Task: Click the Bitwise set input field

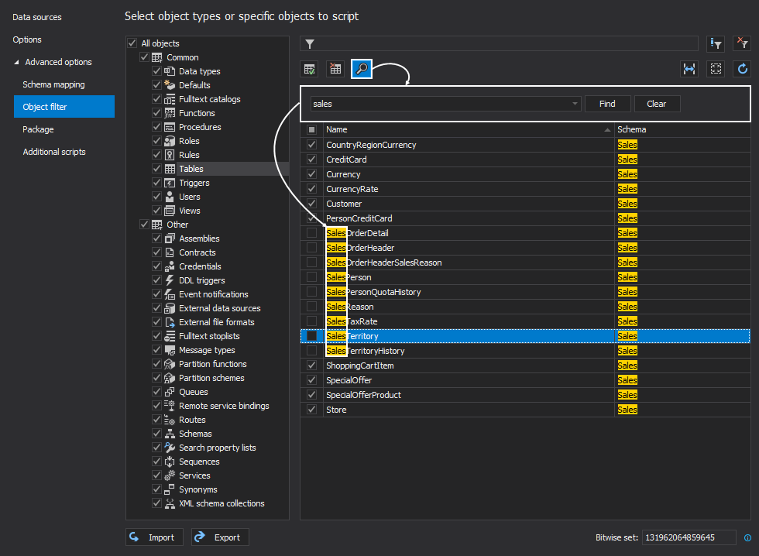Action: coord(689,537)
